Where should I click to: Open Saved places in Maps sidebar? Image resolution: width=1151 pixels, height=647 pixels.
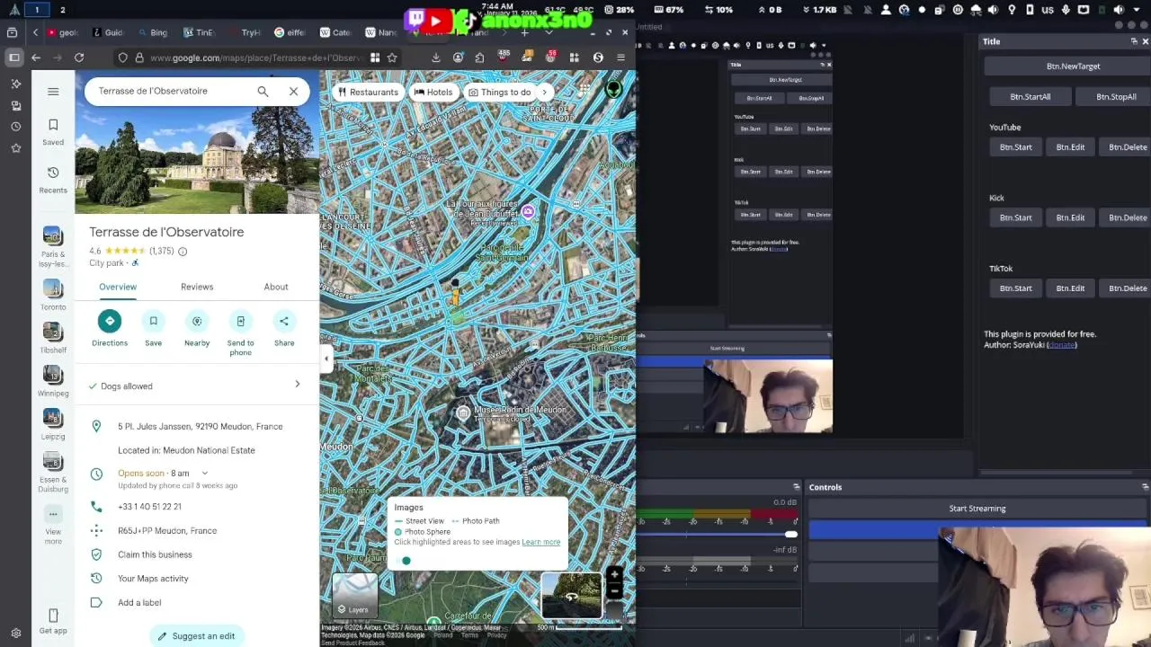tap(53, 131)
